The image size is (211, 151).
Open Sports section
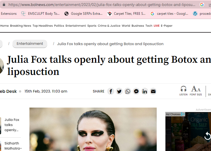[92, 26]
